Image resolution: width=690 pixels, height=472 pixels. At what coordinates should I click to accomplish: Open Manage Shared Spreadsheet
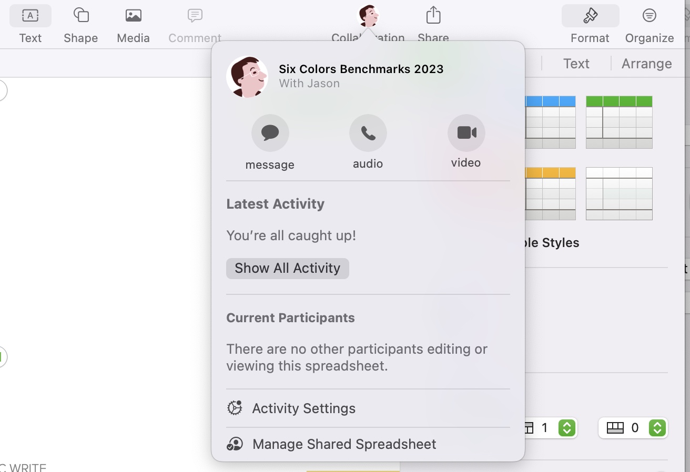368,444
